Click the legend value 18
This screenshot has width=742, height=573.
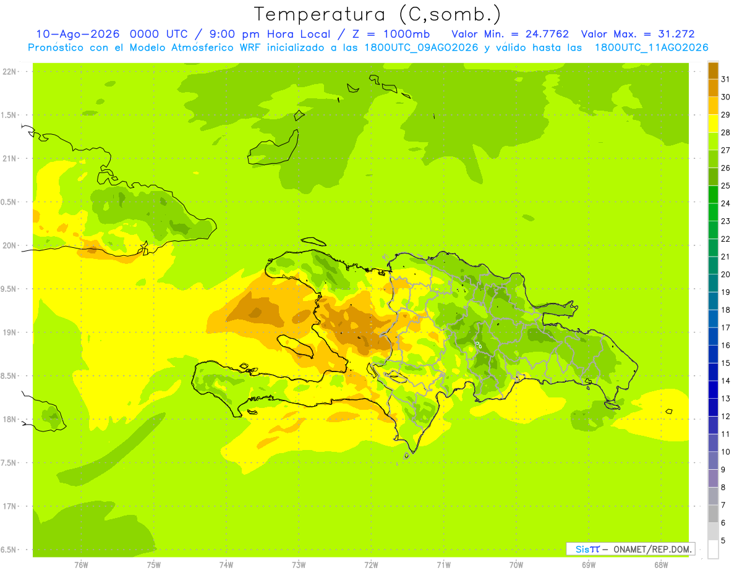(x=725, y=310)
